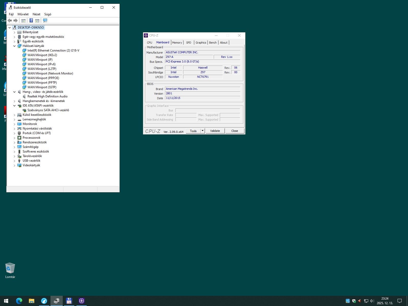Switch to the SPD tab in CPU-Z
The height and width of the screenshot is (306, 408).
189,43
